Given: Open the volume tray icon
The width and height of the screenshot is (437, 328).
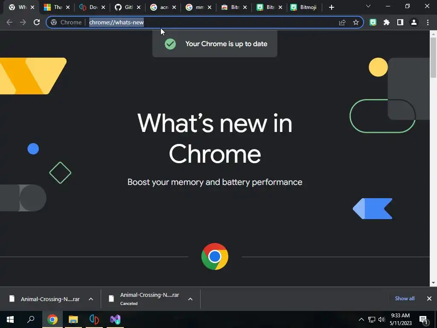Looking at the screenshot, I should pyautogui.click(x=382, y=319).
